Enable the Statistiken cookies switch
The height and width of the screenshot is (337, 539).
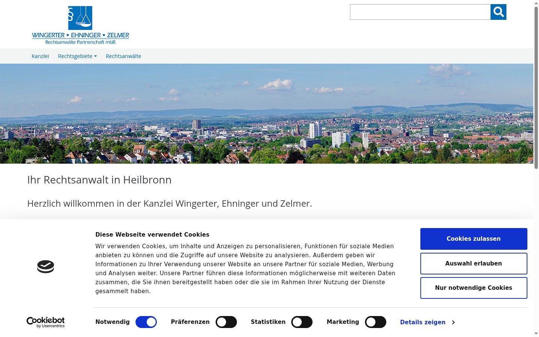click(302, 322)
